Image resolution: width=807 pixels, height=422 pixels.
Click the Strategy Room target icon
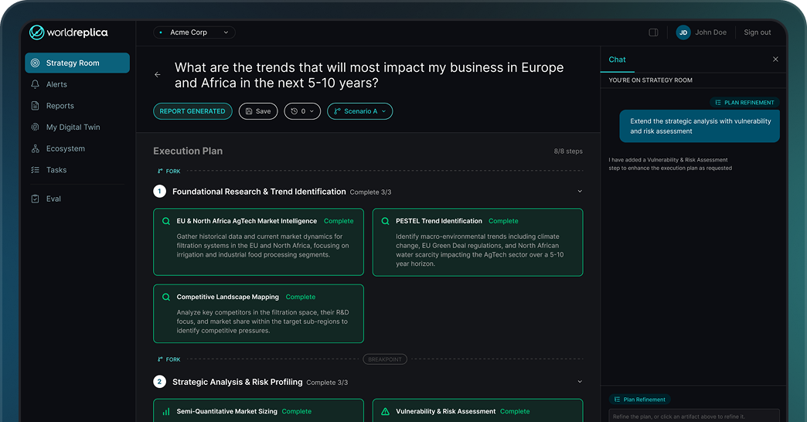(35, 63)
